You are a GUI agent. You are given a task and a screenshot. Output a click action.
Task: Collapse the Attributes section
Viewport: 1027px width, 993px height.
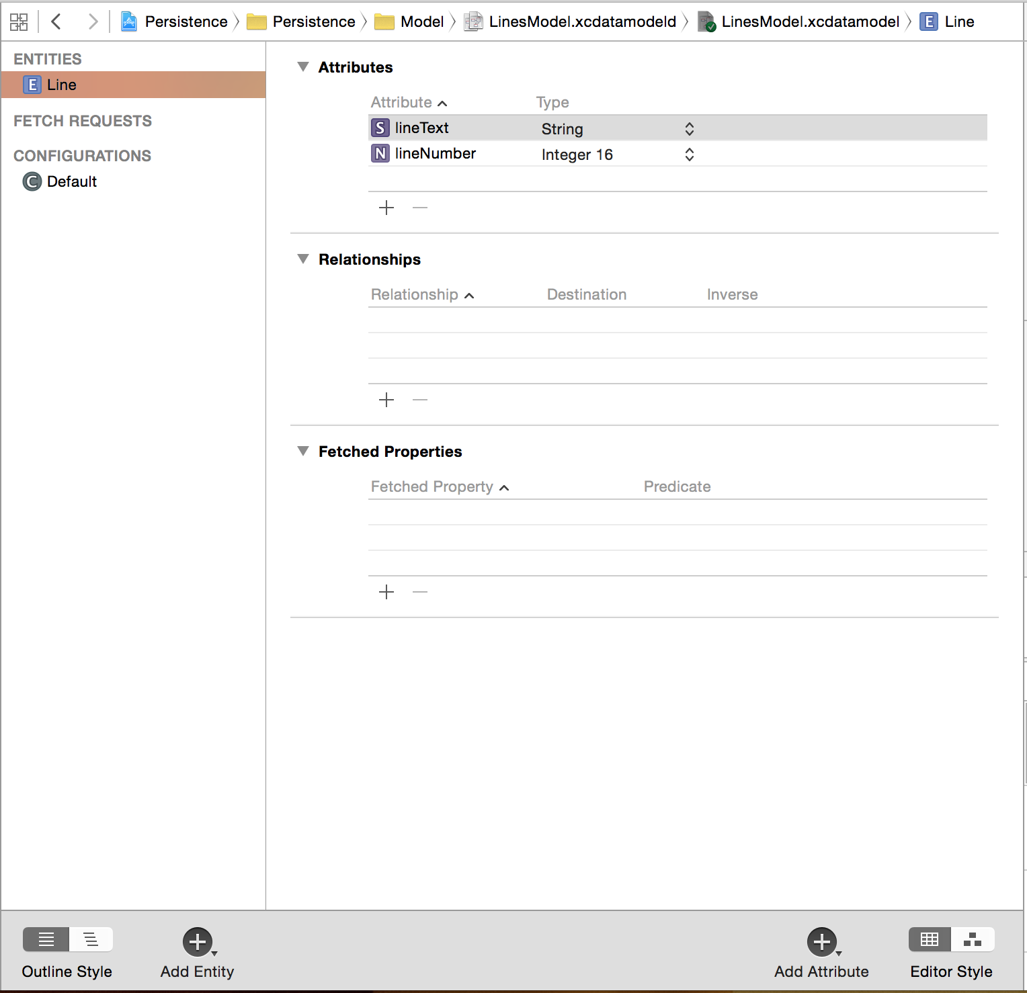(303, 67)
